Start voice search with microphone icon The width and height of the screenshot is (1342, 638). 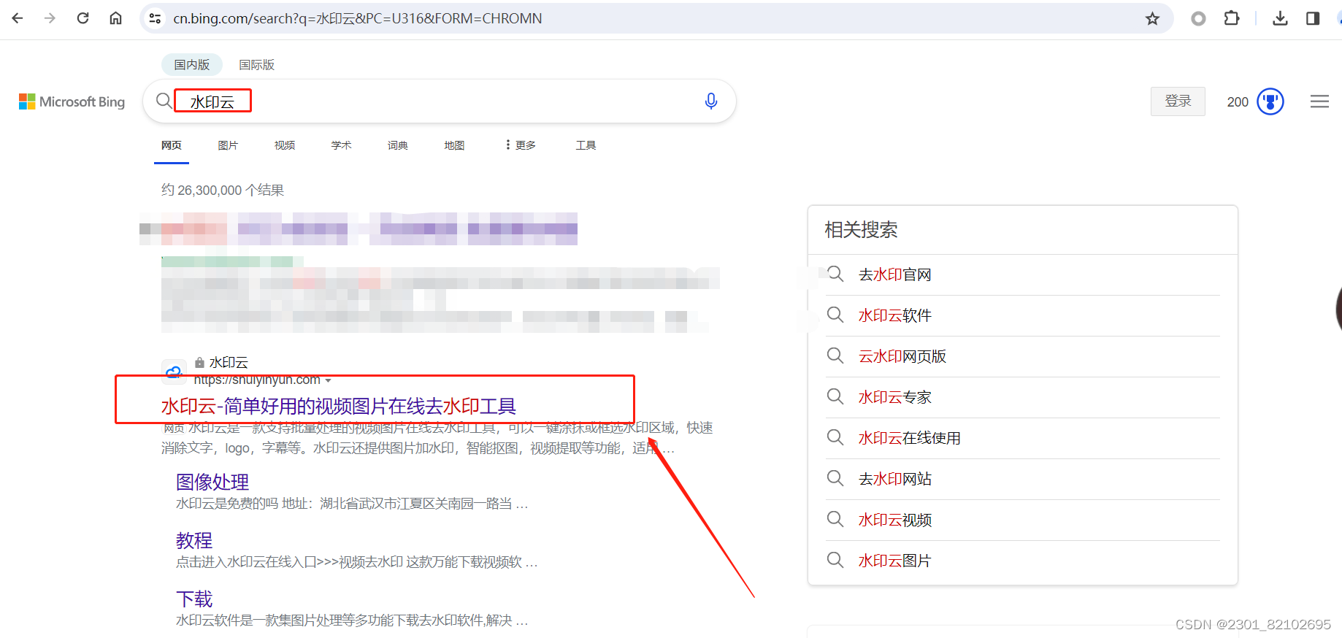710,101
